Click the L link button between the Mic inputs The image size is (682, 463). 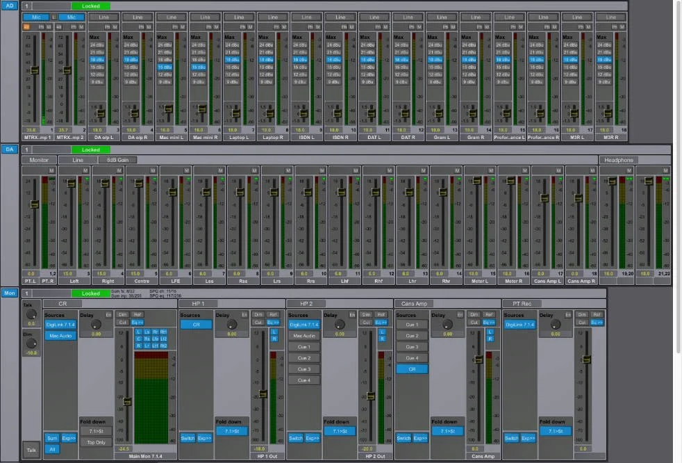54,17
